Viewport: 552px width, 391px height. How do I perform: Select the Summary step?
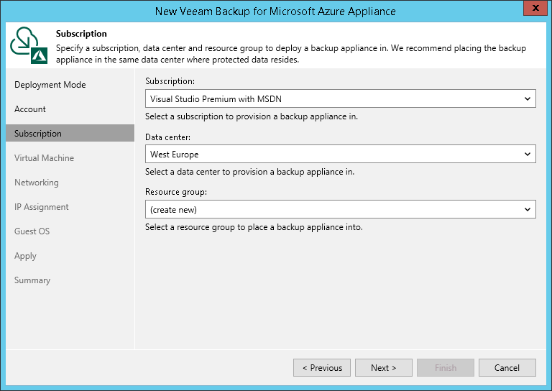click(32, 280)
